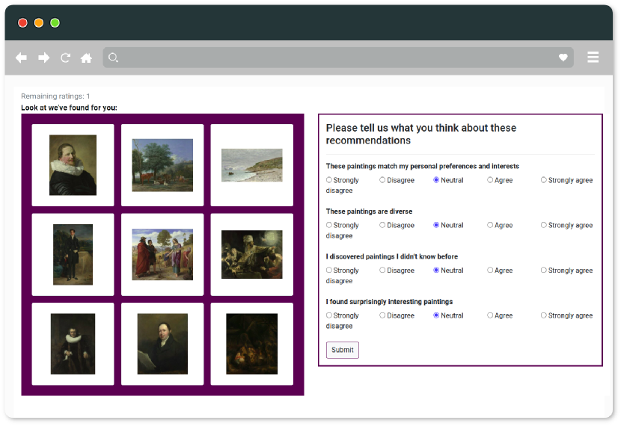Image resolution: width=621 pixels, height=426 pixels.
Task: Click the browser forward arrow icon
Action: click(x=44, y=58)
